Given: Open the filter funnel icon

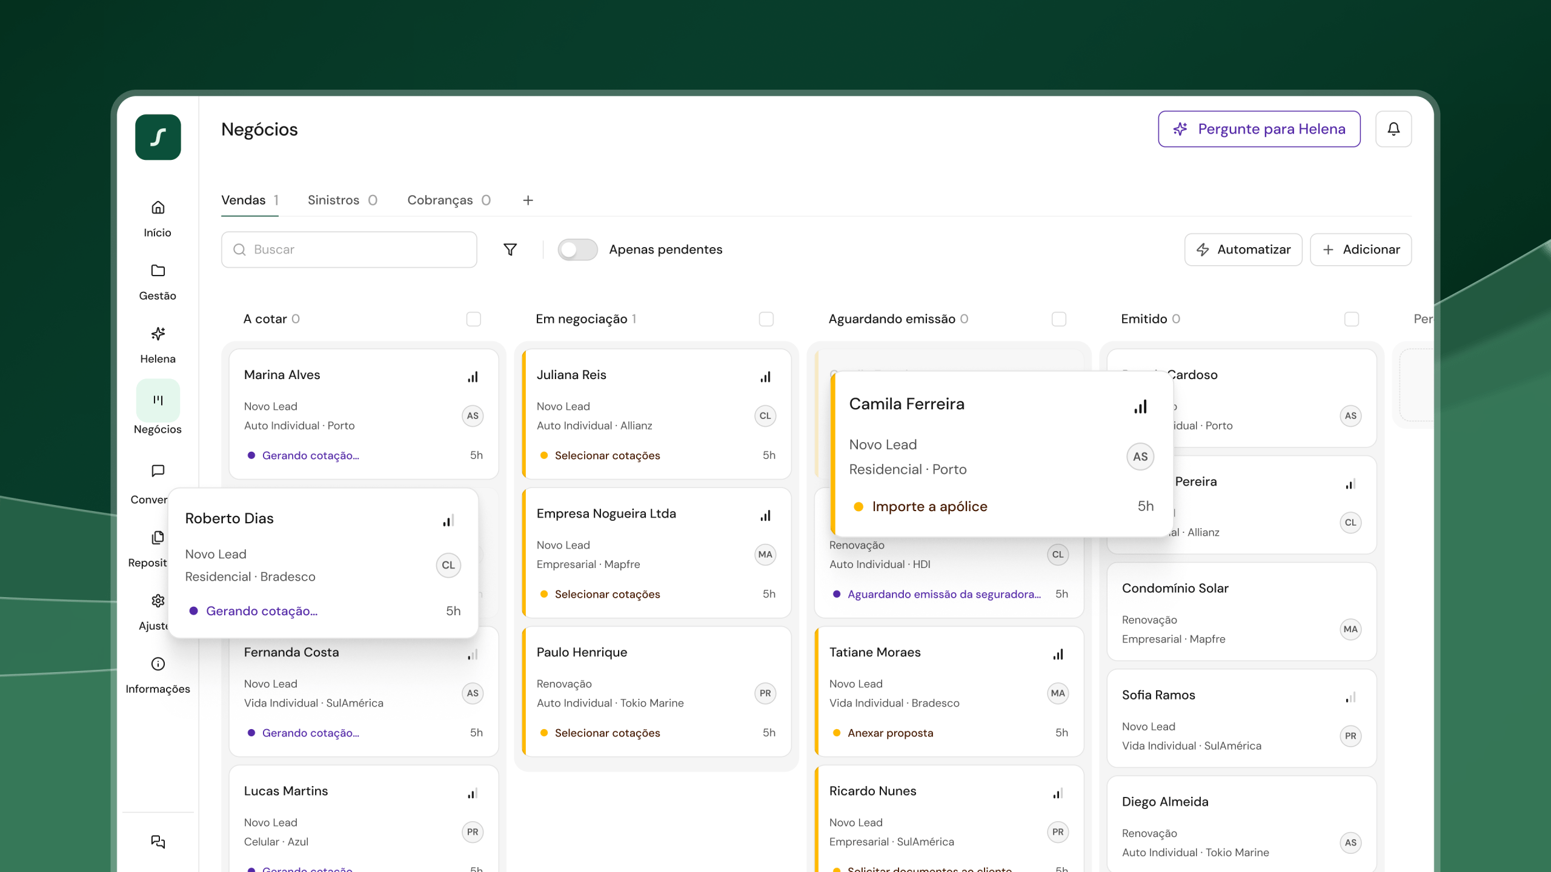Looking at the screenshot, I should point(510,249).
